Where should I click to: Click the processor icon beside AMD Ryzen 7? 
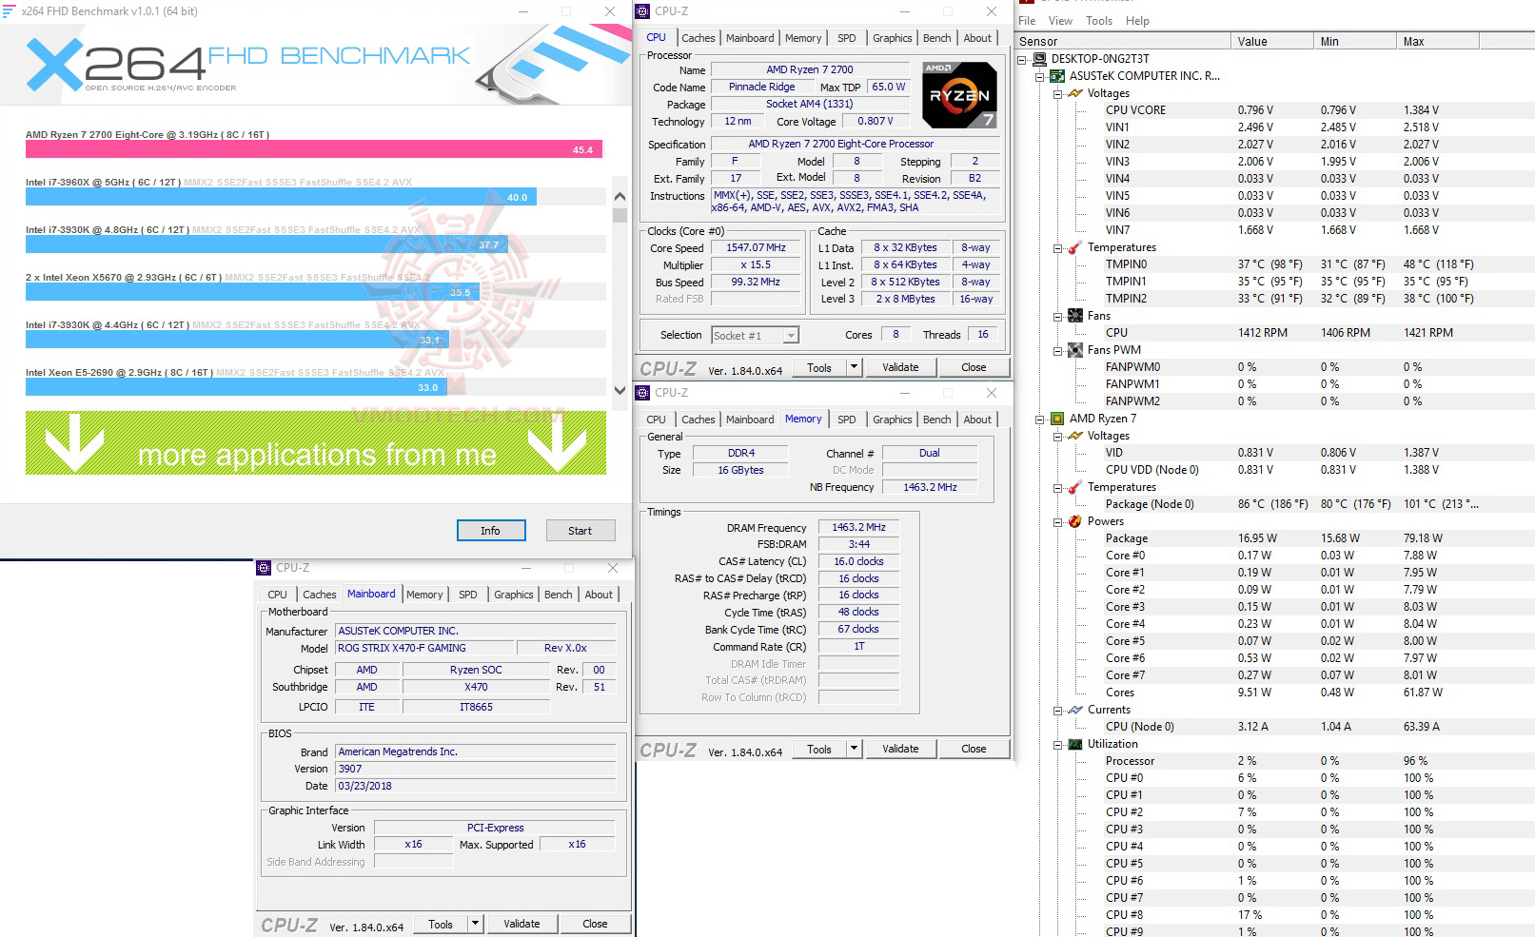coord(1057,419)
